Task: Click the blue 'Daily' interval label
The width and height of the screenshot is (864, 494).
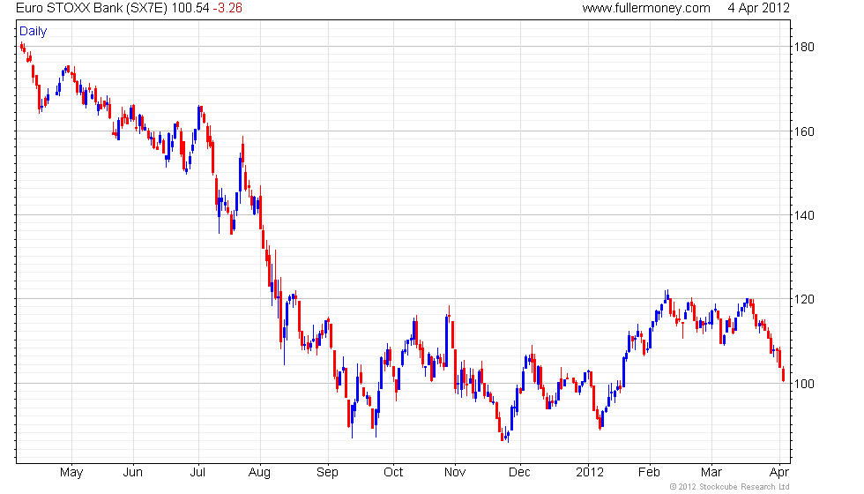Action: 34,32
